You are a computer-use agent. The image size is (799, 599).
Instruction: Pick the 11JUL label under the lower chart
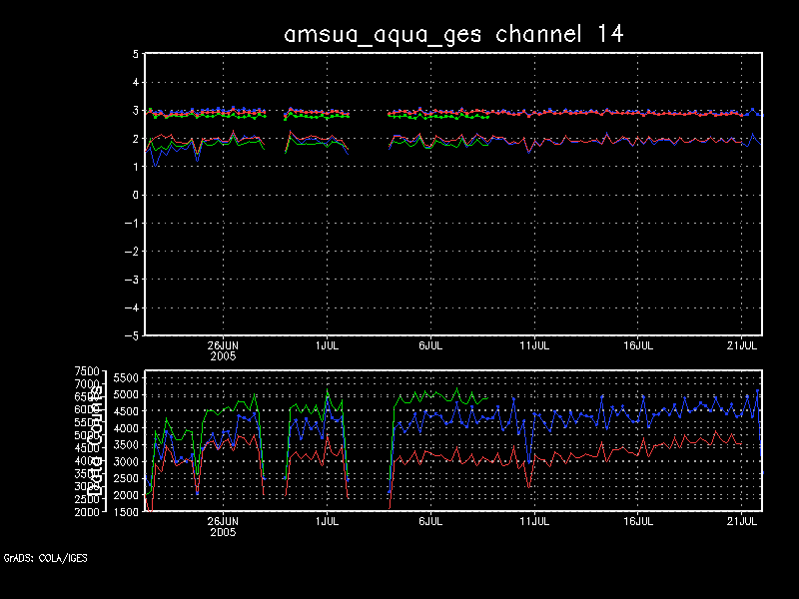(534, 521)
